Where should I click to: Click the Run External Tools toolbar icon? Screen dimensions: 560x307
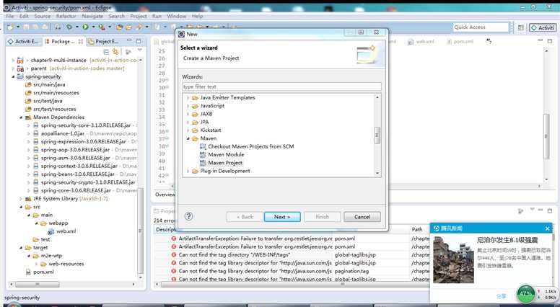click(x=102, y=27)
